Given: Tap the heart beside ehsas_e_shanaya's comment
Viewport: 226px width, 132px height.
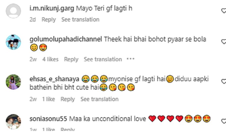Looking at the screenshot, I should click(x=224, y=81).
